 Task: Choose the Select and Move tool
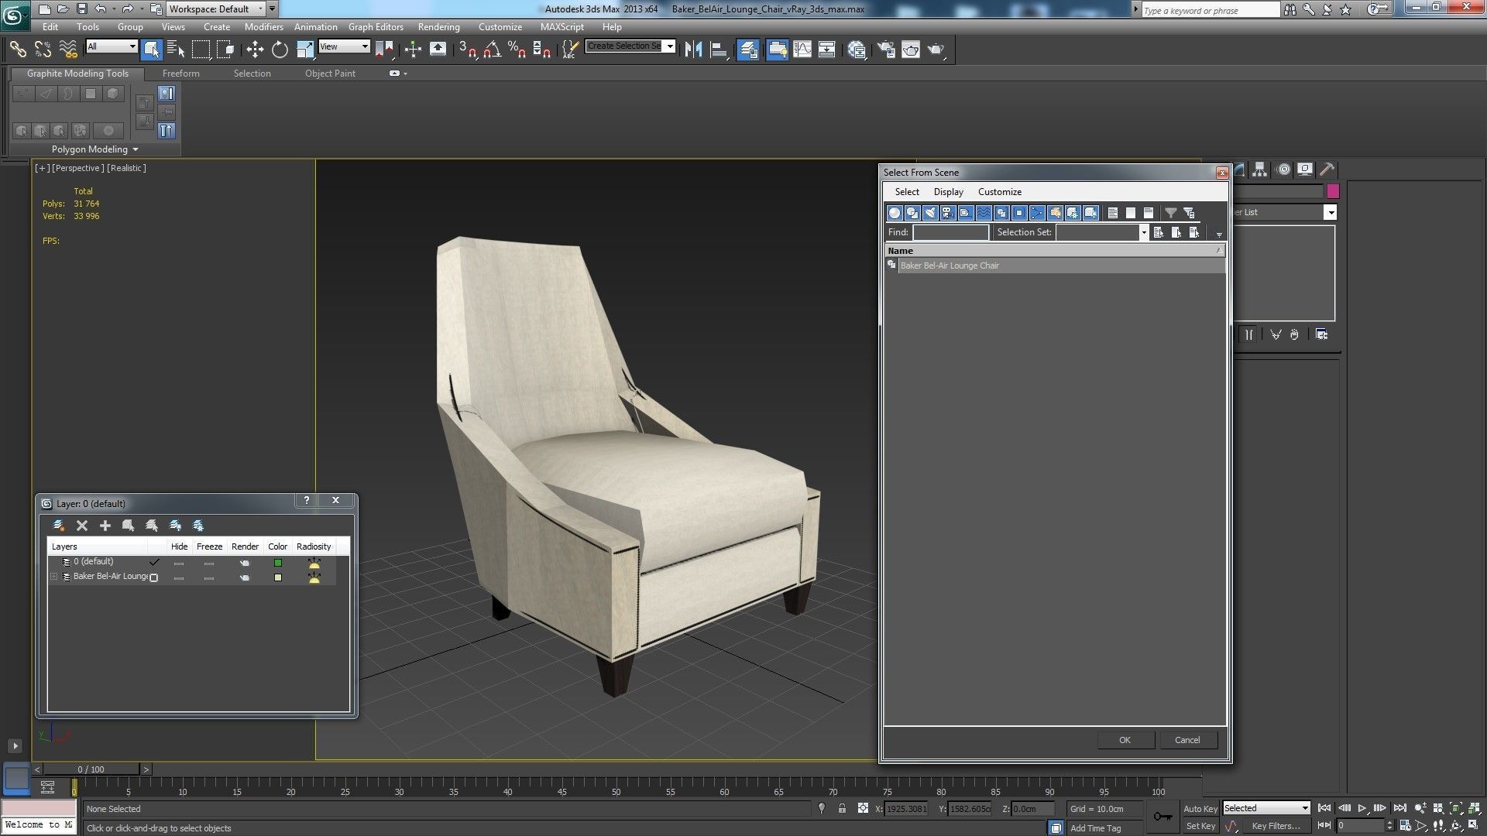pyautogui.click(x=255, y=50)
